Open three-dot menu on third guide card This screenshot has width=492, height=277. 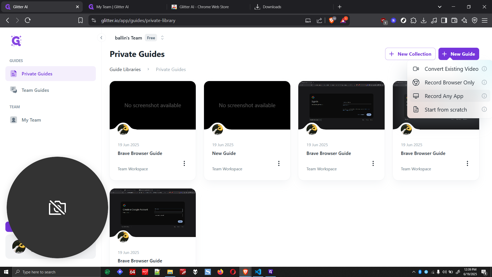[x=373, y=163]
